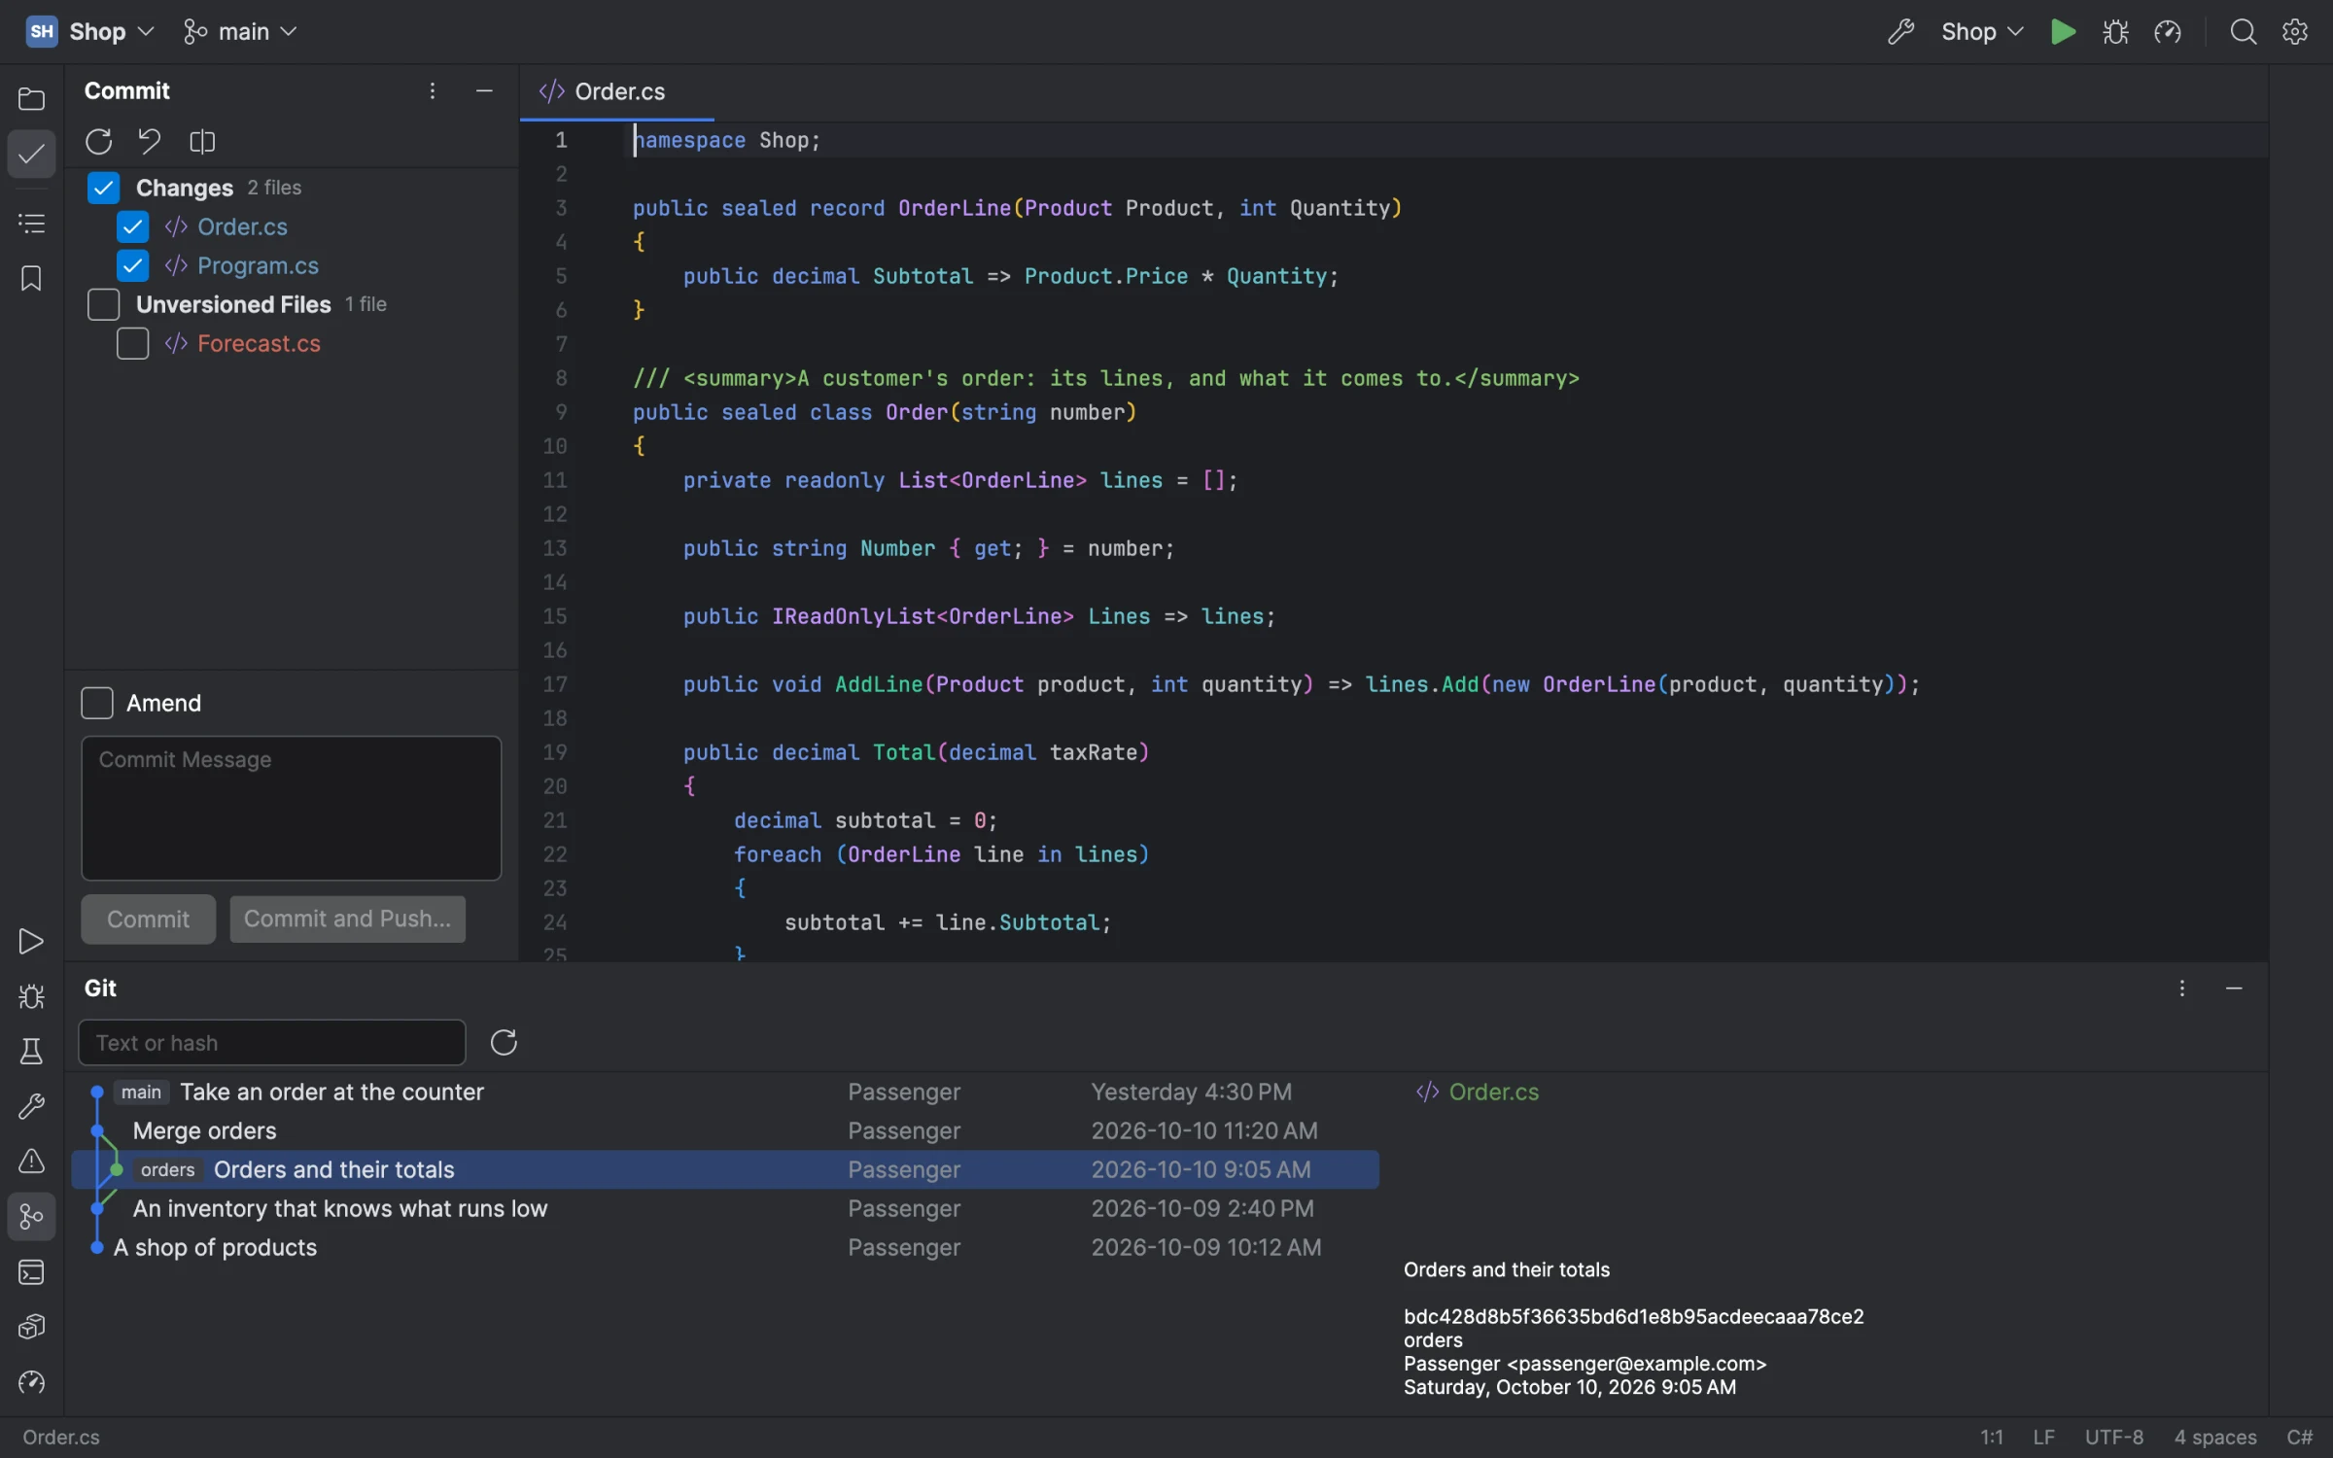Screen dimensions: 2333x1458
Task: Open the Terminal tool window icon
Action: (x=31, y=1272)
